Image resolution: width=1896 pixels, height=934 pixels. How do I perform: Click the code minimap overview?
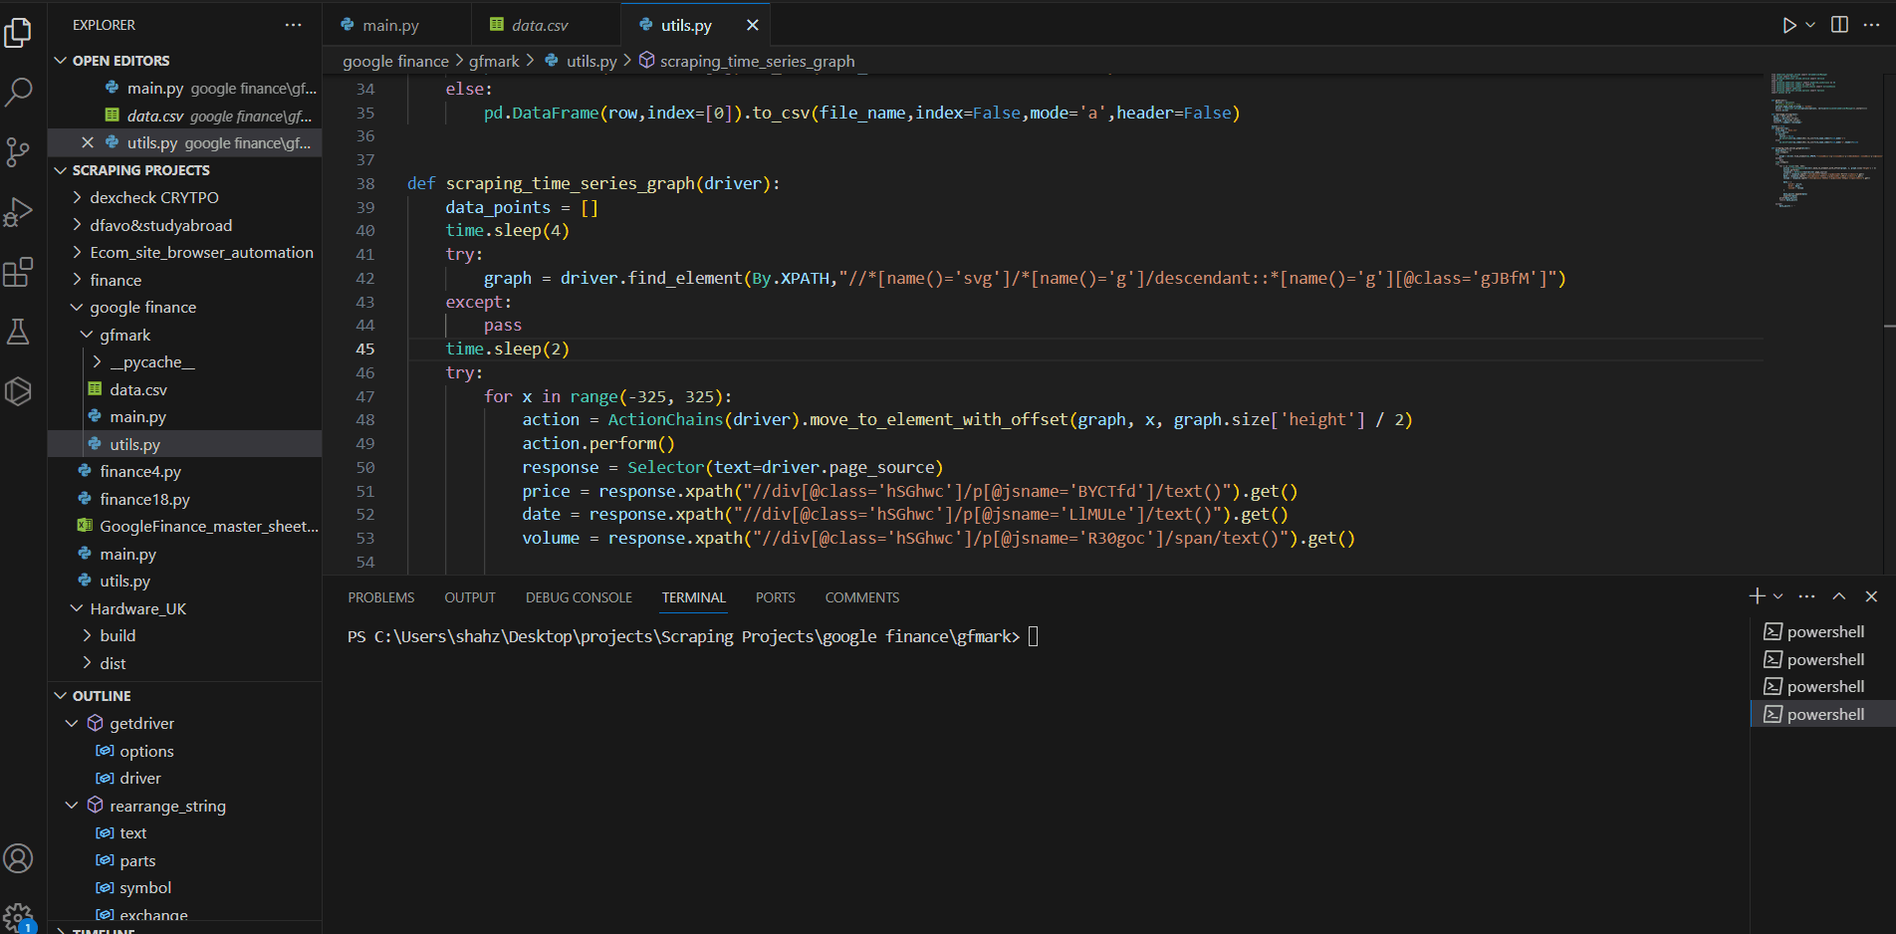pos(1822,139)
